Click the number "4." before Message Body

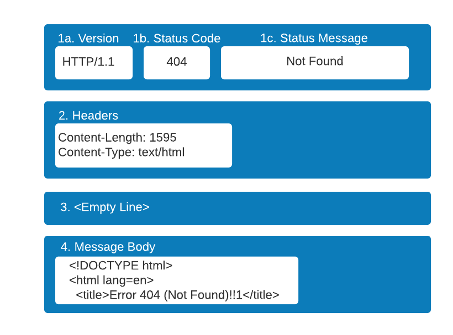pos(66,247)
